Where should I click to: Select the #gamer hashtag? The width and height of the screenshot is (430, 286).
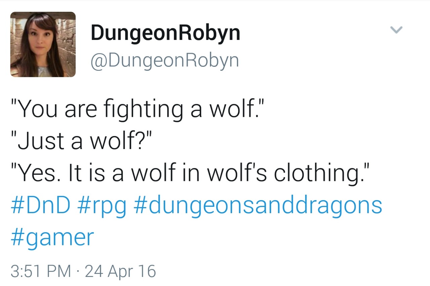click(52, 238)
